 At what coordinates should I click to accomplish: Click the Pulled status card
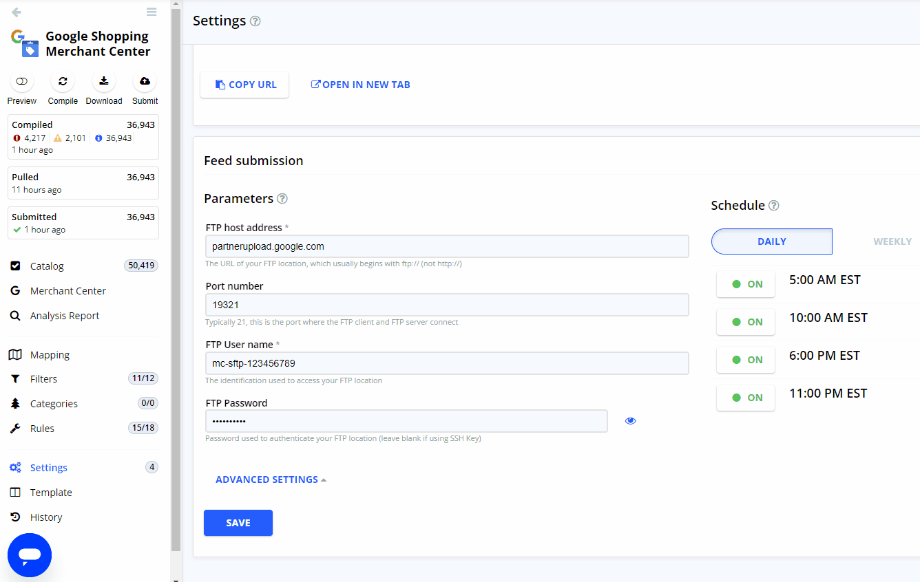click(83, 183)
